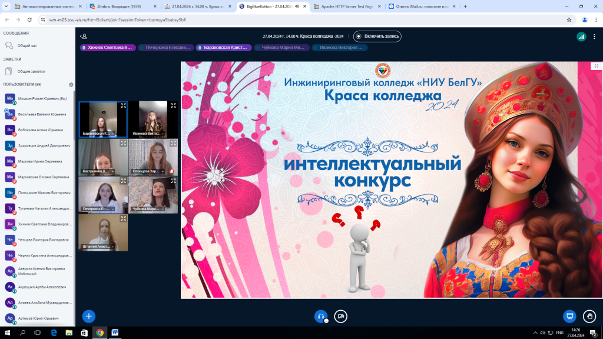Select user Здоровцов Андрей Дмитриевич

pyautogui.click(x=38, y=146)
